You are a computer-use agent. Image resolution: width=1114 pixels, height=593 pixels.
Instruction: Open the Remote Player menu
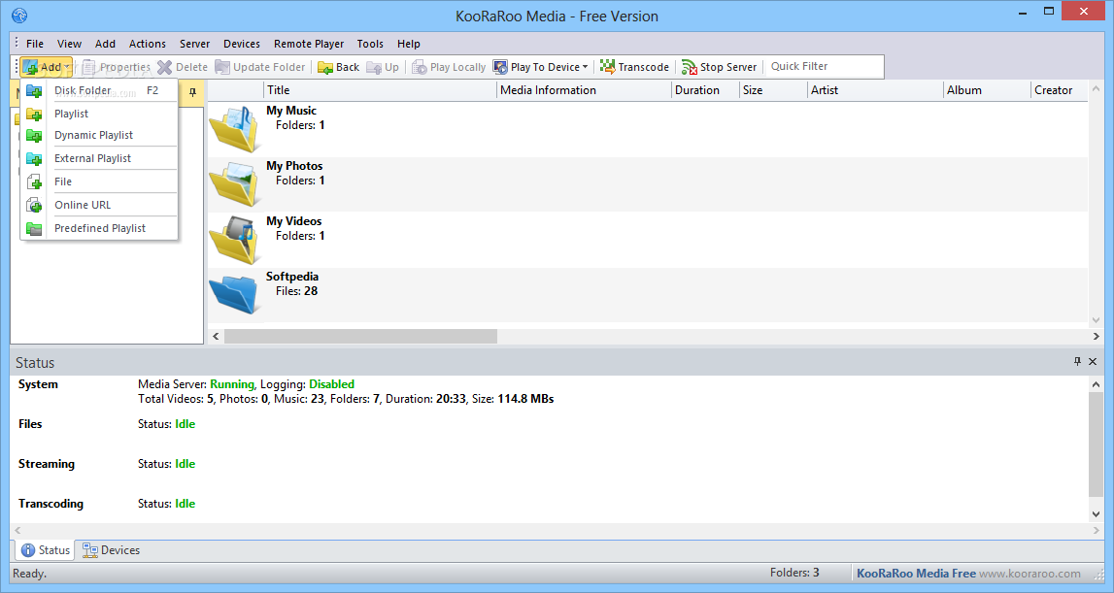pyautogui.click(x=308, y=44)
